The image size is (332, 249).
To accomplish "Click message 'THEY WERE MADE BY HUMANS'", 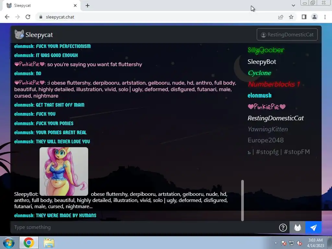I will (66, 216).
